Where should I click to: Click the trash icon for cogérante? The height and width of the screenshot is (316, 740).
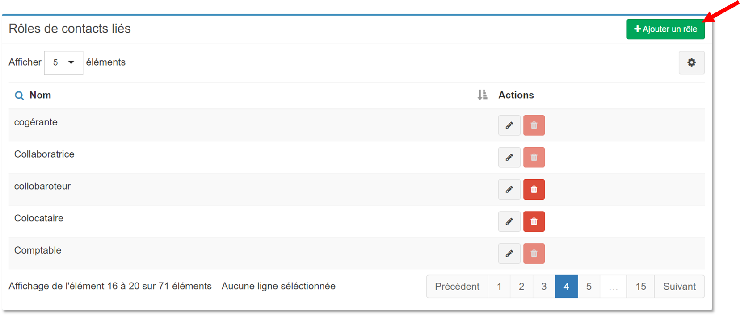click(x=534, y=125)
